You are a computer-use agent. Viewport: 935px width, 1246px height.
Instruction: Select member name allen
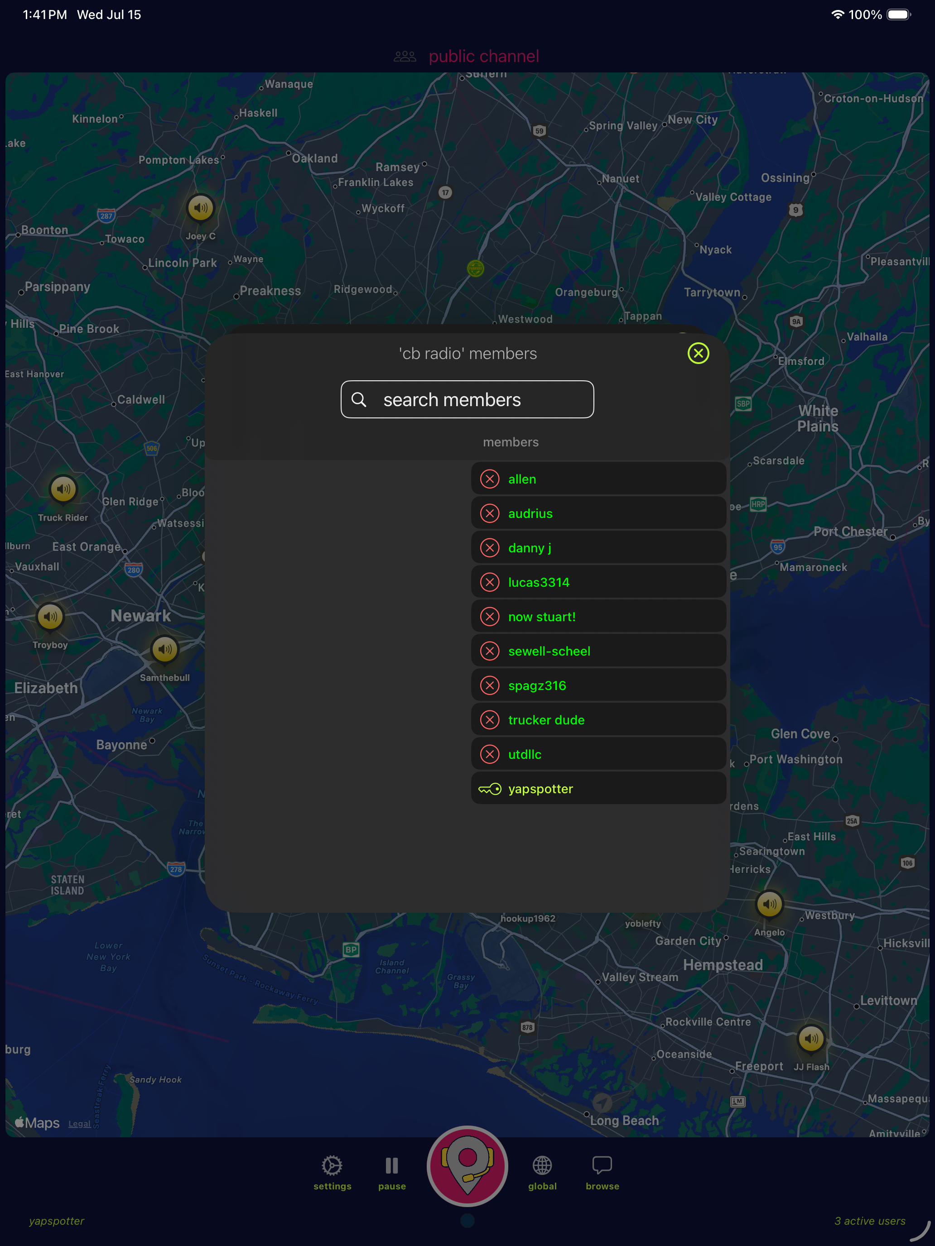[522, 479]
